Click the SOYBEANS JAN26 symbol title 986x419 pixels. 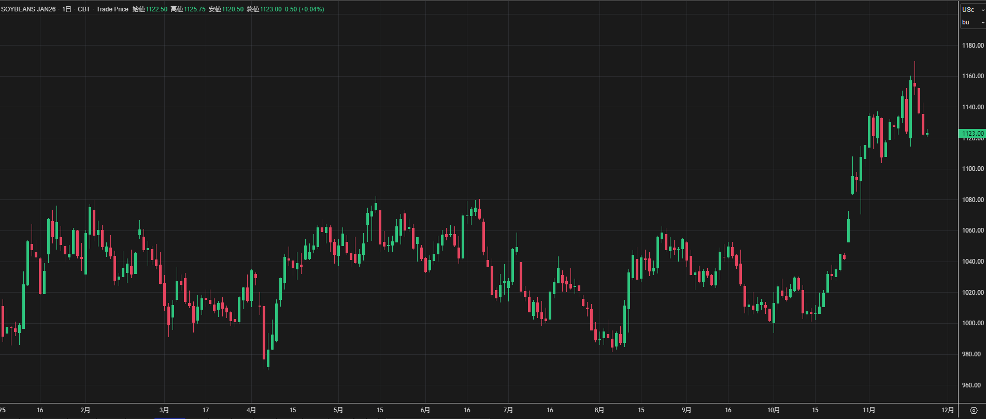point(28,9)
